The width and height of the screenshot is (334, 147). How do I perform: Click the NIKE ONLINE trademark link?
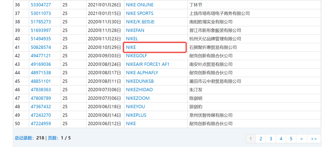click(x=140, y=5)
